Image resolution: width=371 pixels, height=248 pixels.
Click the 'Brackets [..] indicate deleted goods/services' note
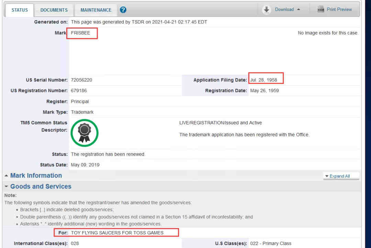tap(67, 210)
